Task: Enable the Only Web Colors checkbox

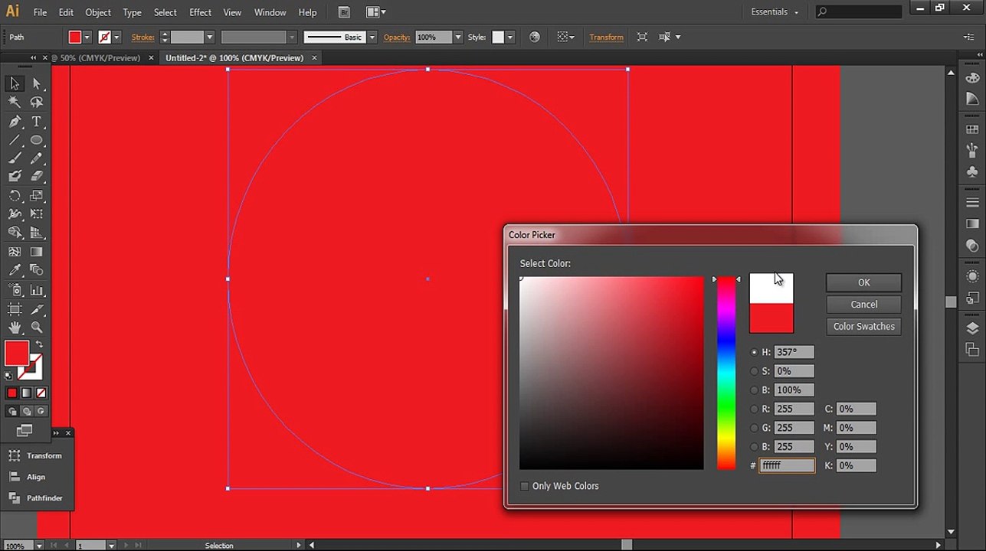Action: tap(525, 486)
